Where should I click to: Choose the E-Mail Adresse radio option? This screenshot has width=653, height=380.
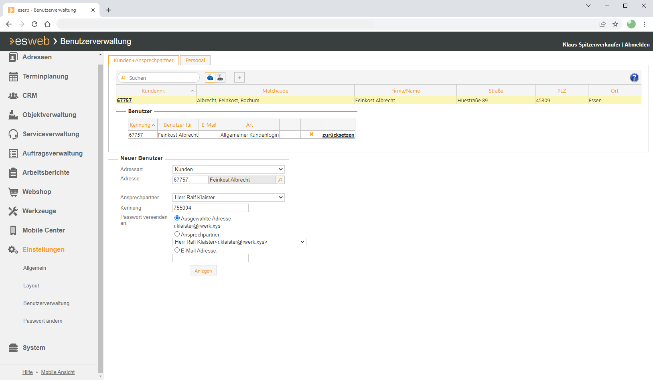click(x=177, y=250)
